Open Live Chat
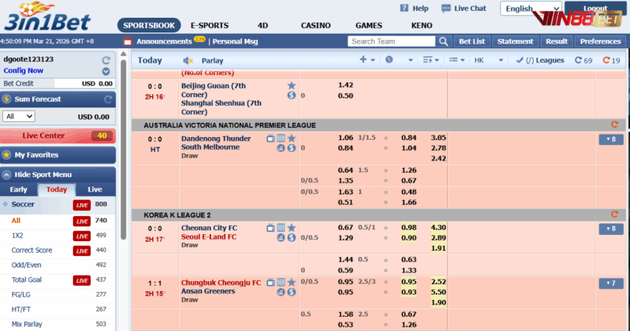 click(x=464, y=9)
